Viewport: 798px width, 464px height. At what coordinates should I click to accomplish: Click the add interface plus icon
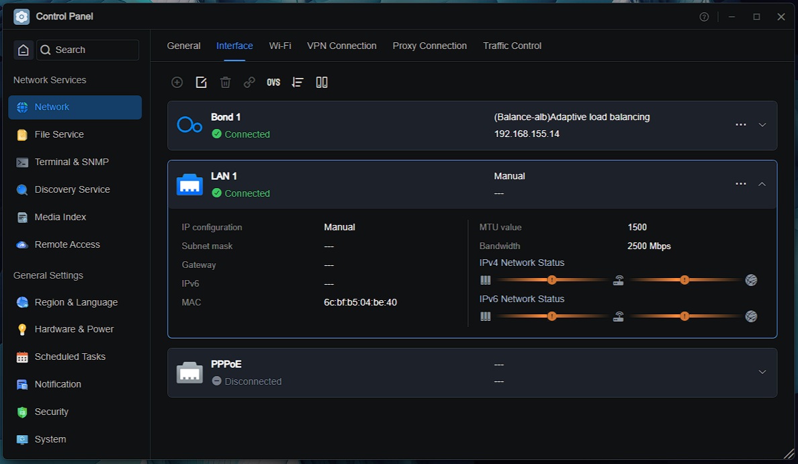177,82
